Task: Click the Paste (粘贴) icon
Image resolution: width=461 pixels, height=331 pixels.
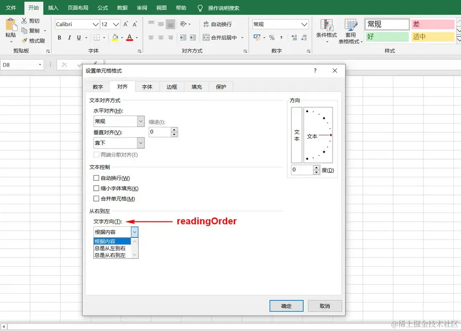Action: [11, 24]
